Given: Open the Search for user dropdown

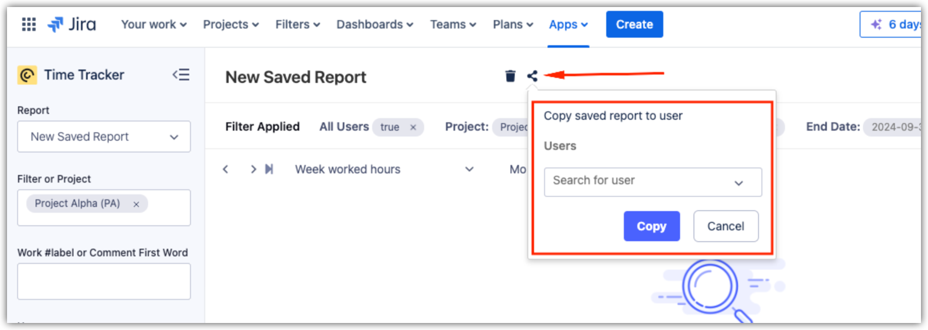Looking at the screenshot, I should click(652, 182).
